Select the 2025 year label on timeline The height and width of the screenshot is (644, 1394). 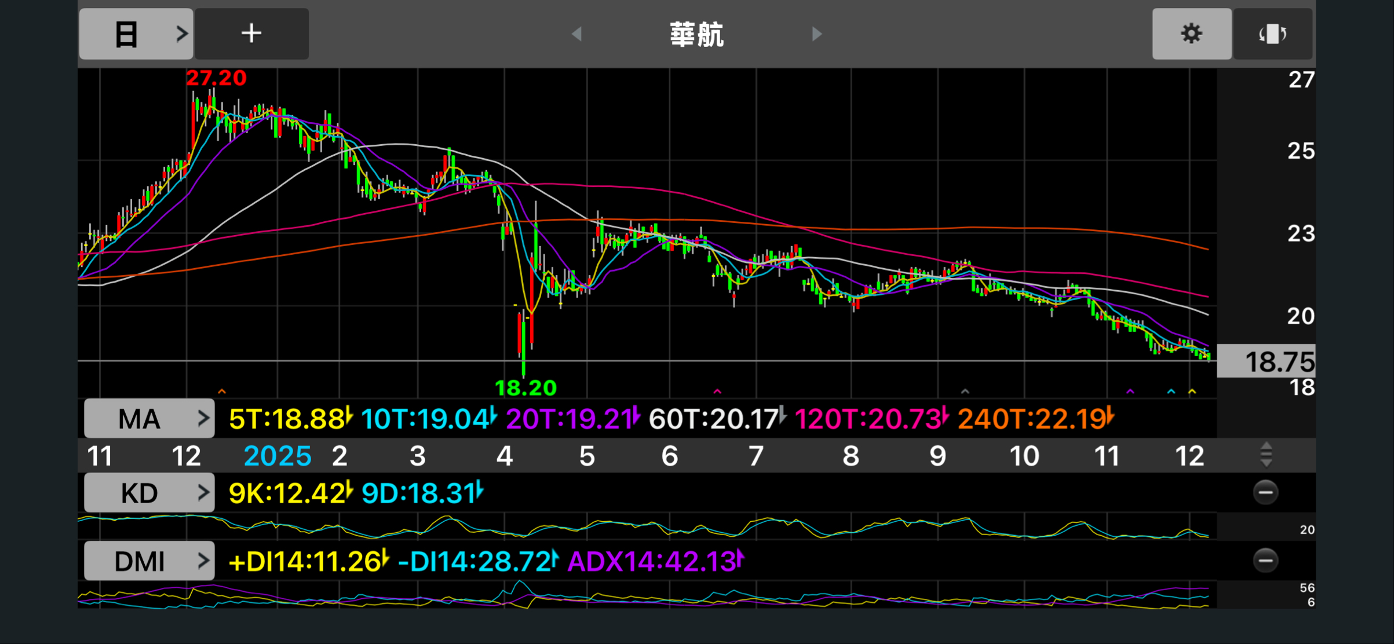[x=278, y=456]
